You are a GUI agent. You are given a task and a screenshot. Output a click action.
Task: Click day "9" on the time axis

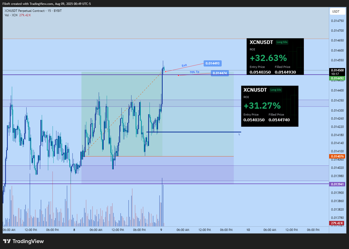161,230
